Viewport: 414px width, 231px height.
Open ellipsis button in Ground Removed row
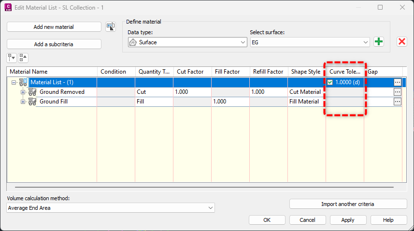[398, 92]
